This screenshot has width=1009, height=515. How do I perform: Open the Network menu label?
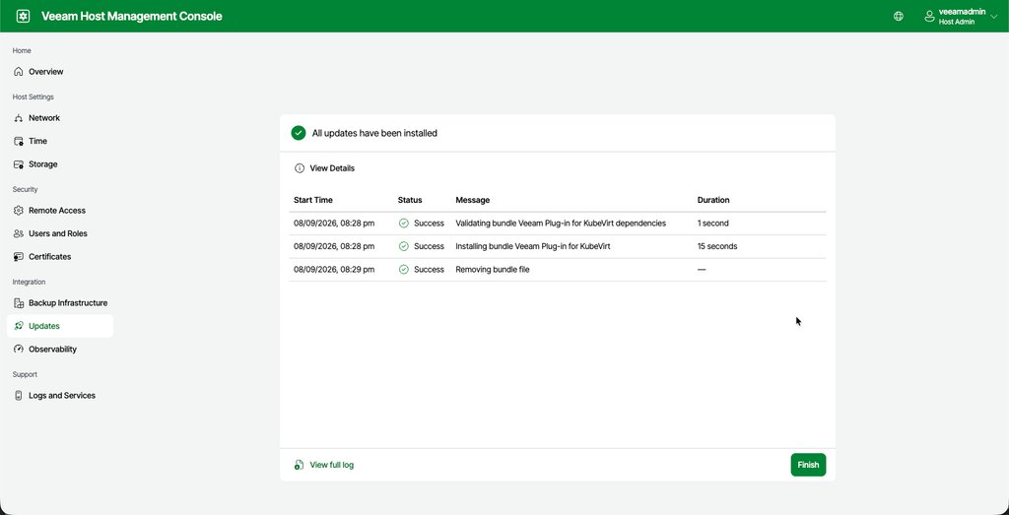tap(44, 117)
